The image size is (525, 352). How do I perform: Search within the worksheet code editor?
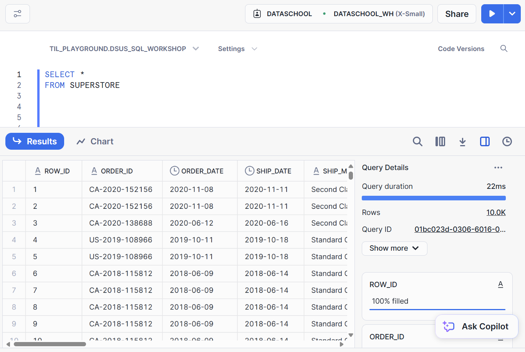(504, 49)
